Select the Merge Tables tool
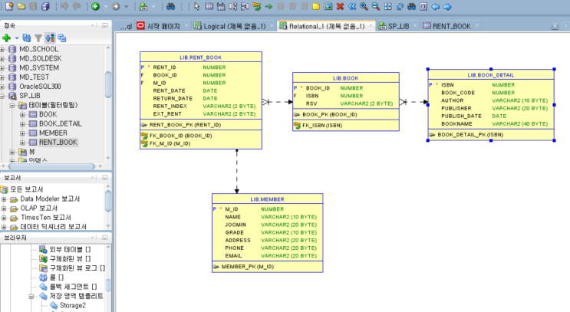This screenshot has width=570, height=312. click(245, 6)
